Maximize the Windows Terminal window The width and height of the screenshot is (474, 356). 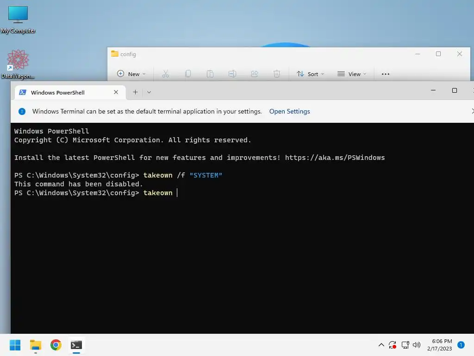point(455,90)
